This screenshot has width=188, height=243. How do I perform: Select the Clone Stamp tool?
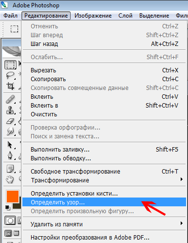pos(10,110)
